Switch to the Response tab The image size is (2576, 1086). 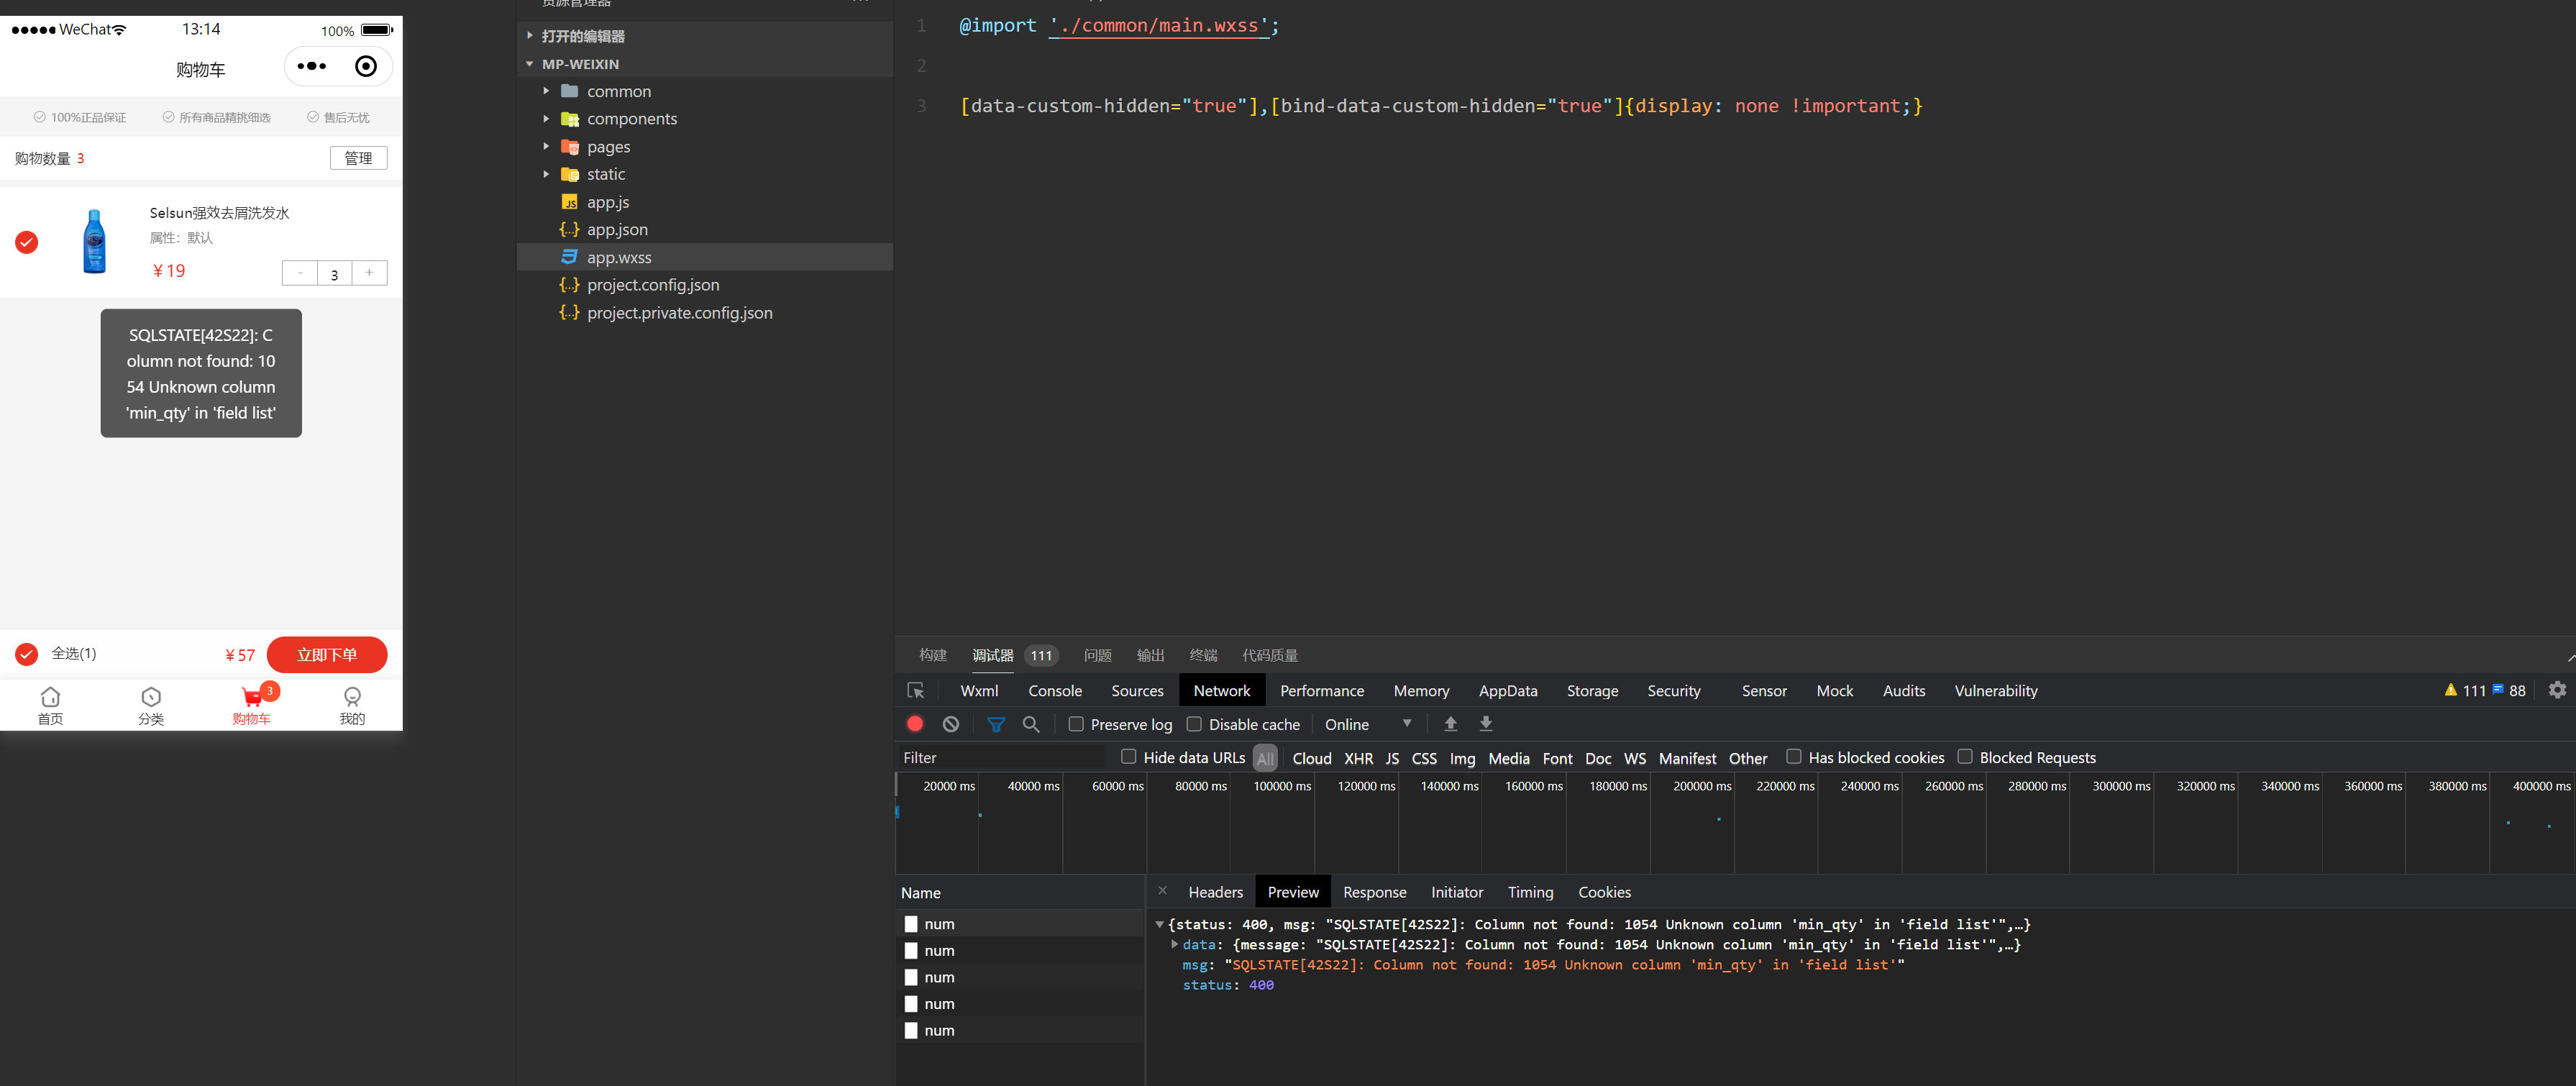click(x=1374, y=892)
